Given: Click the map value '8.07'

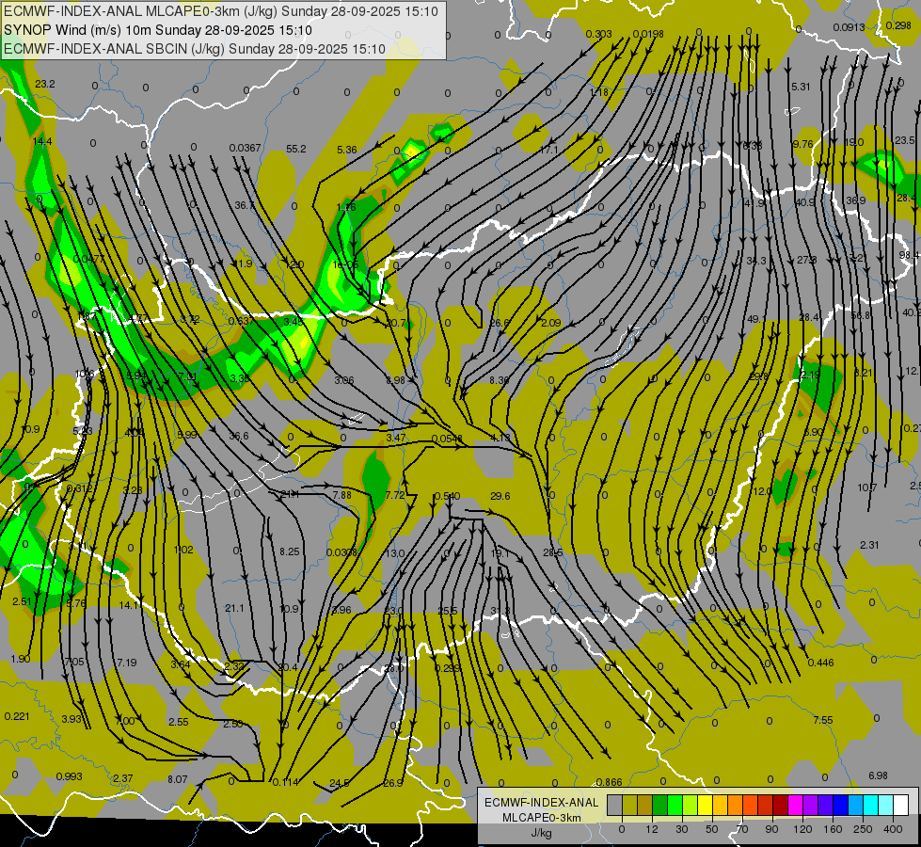Looking at the screenshot, I should (178, 779).
